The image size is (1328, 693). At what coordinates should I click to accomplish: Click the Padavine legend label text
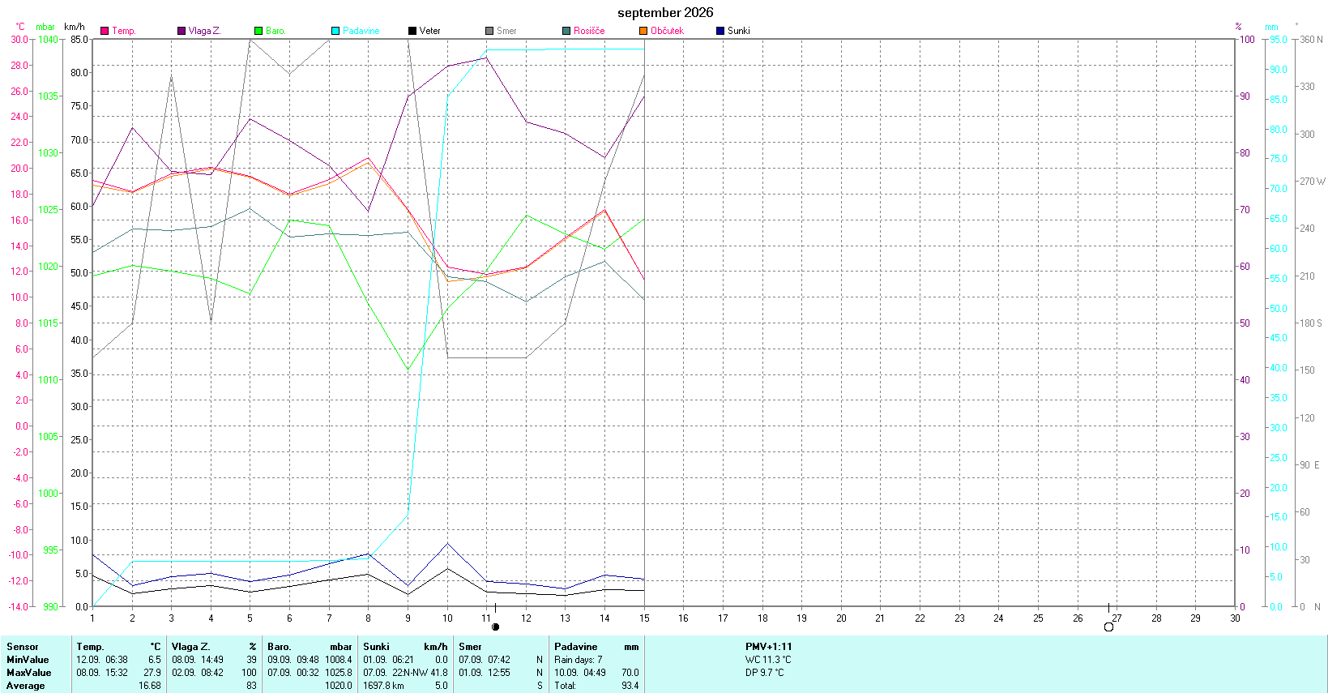coord(361,31)
